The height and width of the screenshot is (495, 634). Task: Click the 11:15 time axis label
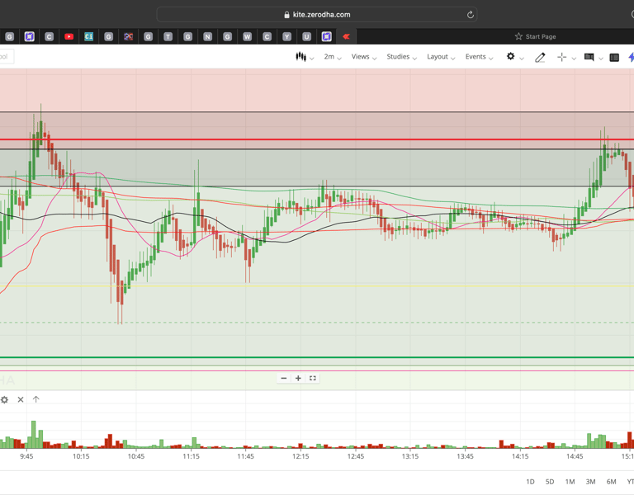tap(191, 456)
